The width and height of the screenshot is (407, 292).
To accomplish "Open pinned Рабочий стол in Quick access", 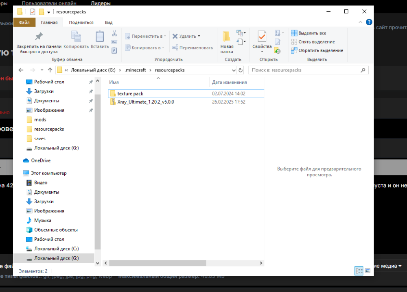I will click(49, 82).
